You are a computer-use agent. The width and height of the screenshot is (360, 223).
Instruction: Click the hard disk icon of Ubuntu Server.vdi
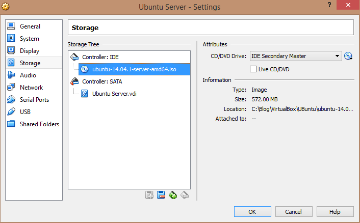(85, 94)
